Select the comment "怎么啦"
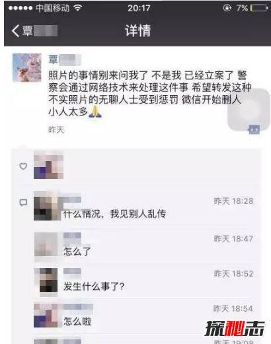The width and height of the screenshot is (271, 344). pyautogui.click(x=77, y=322)
